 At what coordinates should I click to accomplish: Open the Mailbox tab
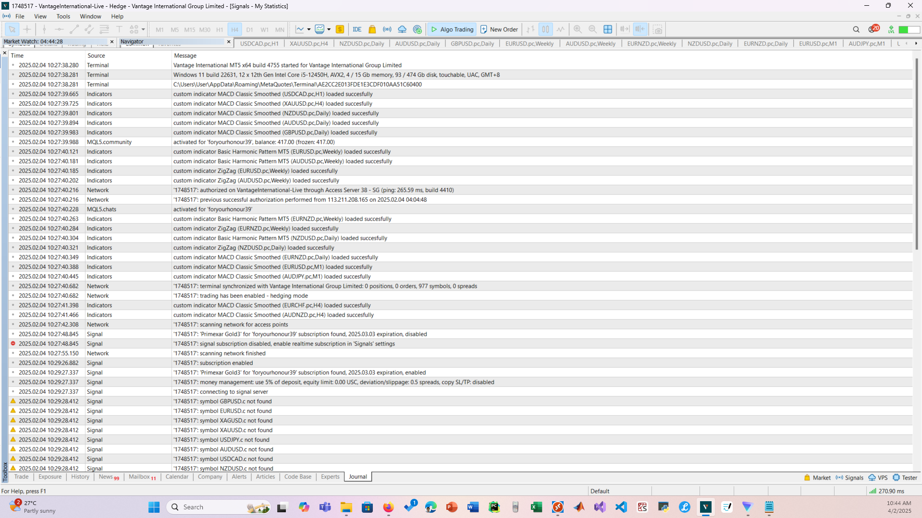pyautogui.click(x=142, y=477)
